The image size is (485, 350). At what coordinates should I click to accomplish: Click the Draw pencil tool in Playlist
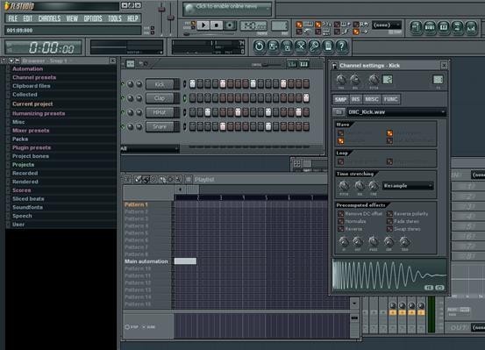coord(139,179)
